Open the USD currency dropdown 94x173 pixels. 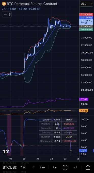point(87,4)
